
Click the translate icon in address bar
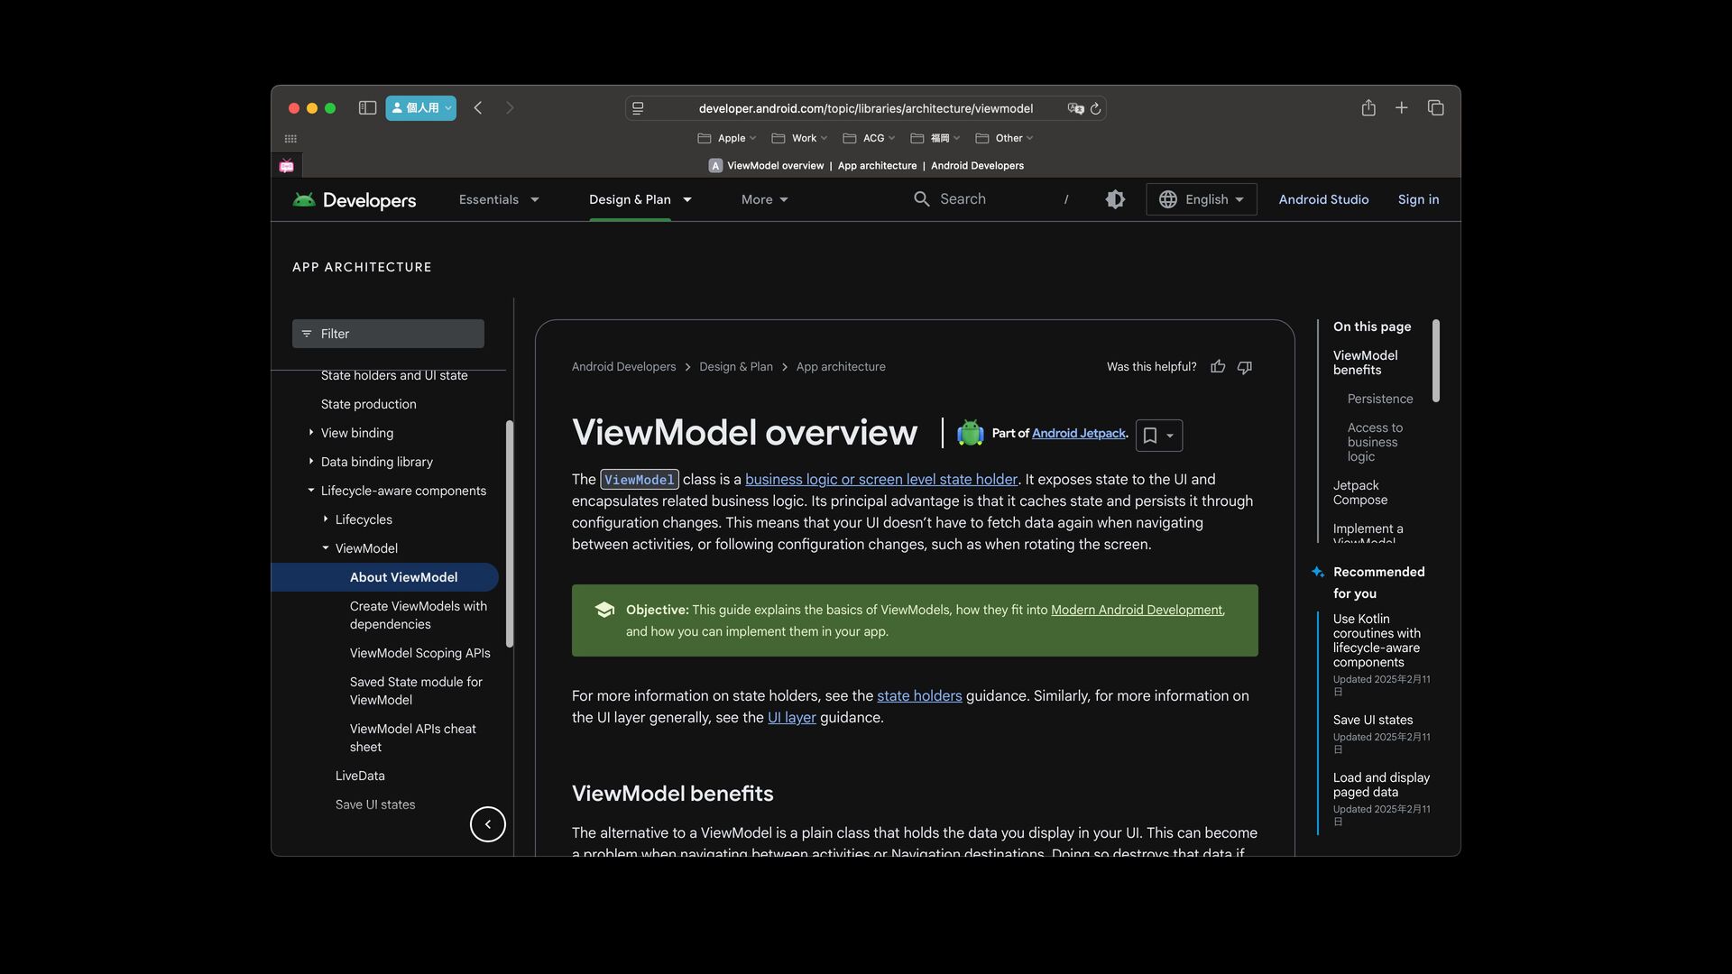coord(1075,108)
